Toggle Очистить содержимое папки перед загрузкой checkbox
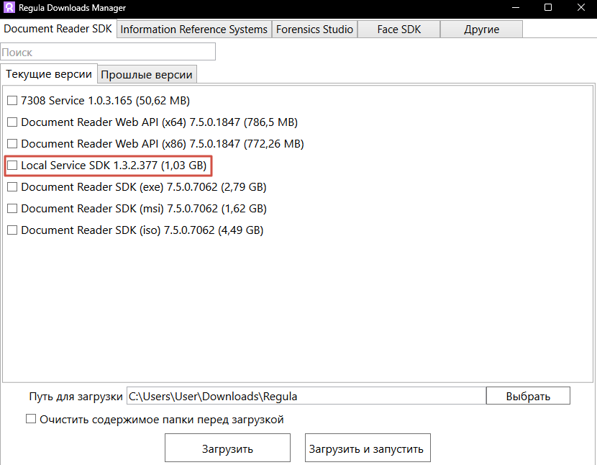This screenshot has width=597, height=465. tap(31, 419)
